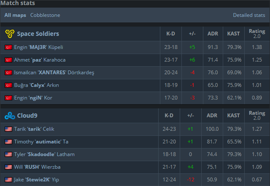Click the Turkish flag beside XANTARES

tap(8, 73)
